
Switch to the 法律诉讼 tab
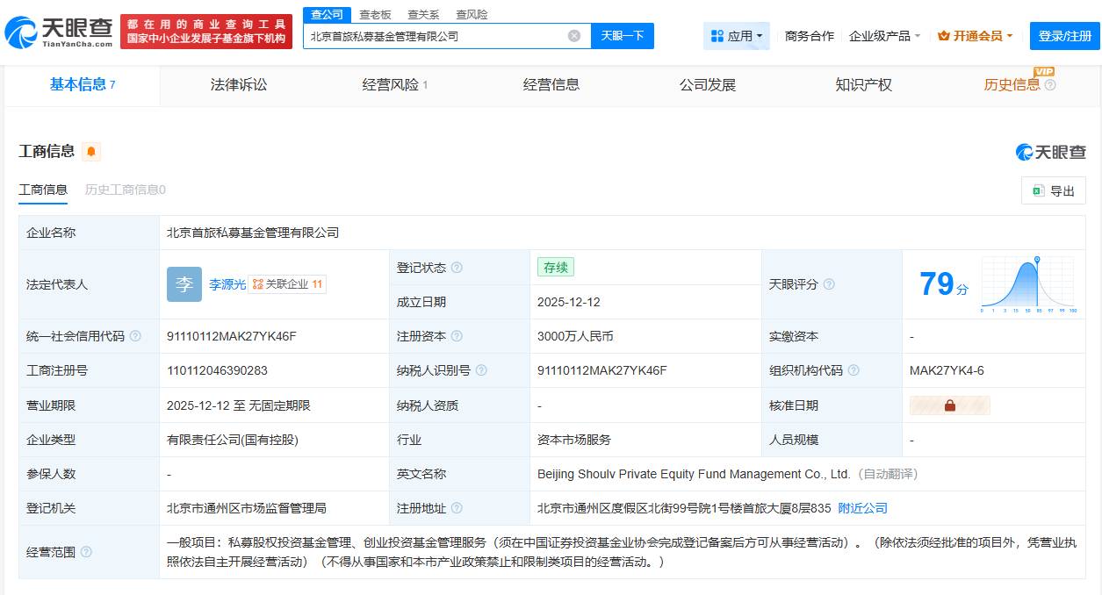click(x=239, y=85)
